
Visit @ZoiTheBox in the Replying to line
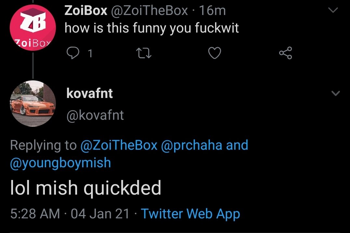tap(119, 145)
